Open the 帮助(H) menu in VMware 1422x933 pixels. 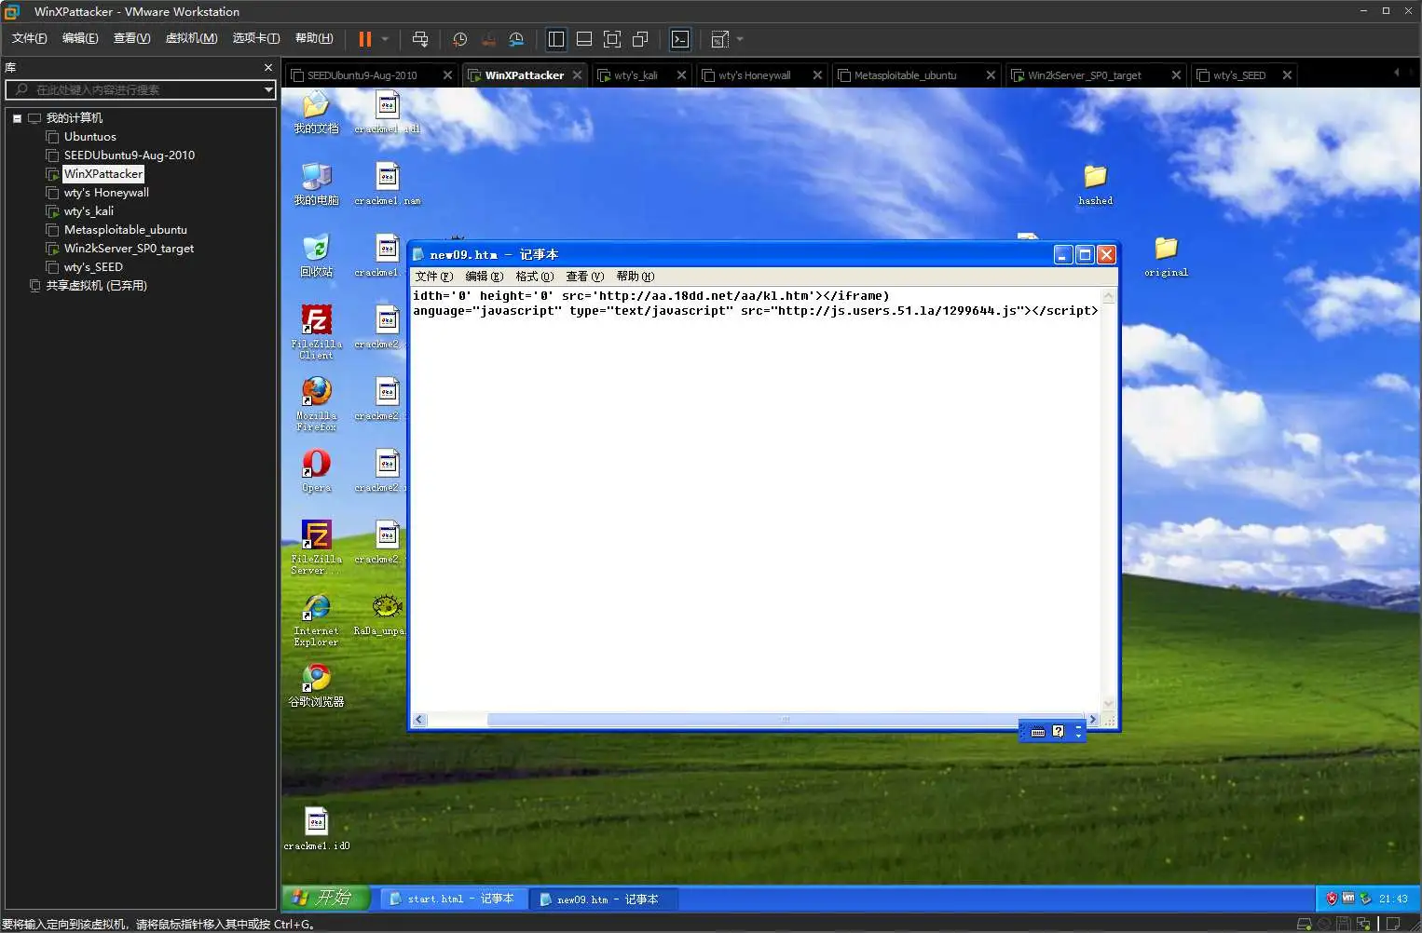click(314, 38)
